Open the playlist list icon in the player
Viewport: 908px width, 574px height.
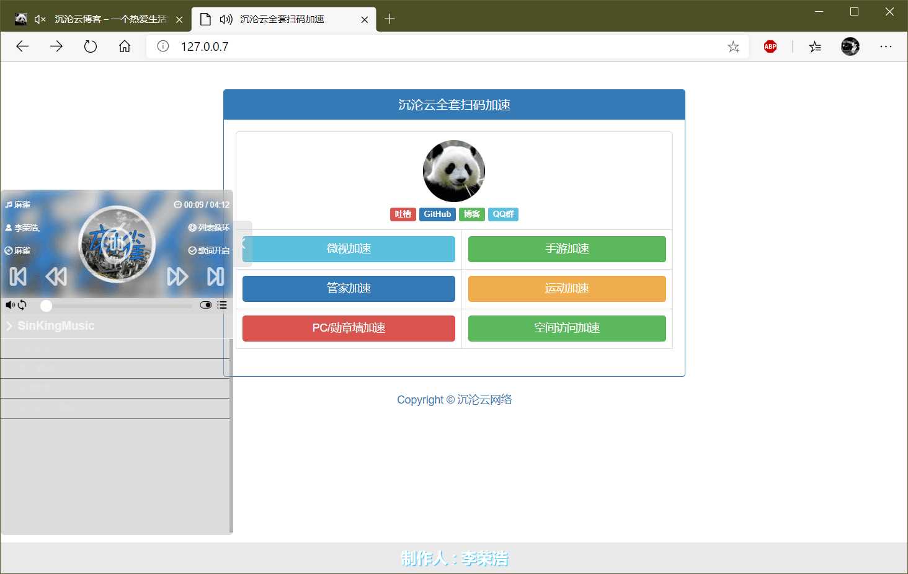tap(222, 304)
